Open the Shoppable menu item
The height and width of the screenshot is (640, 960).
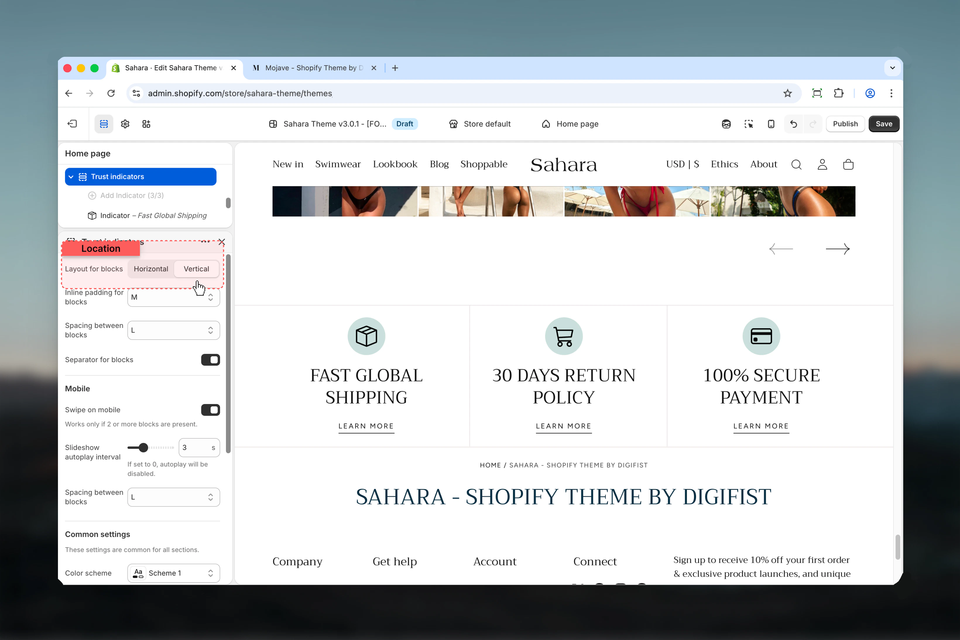point(484,165)
